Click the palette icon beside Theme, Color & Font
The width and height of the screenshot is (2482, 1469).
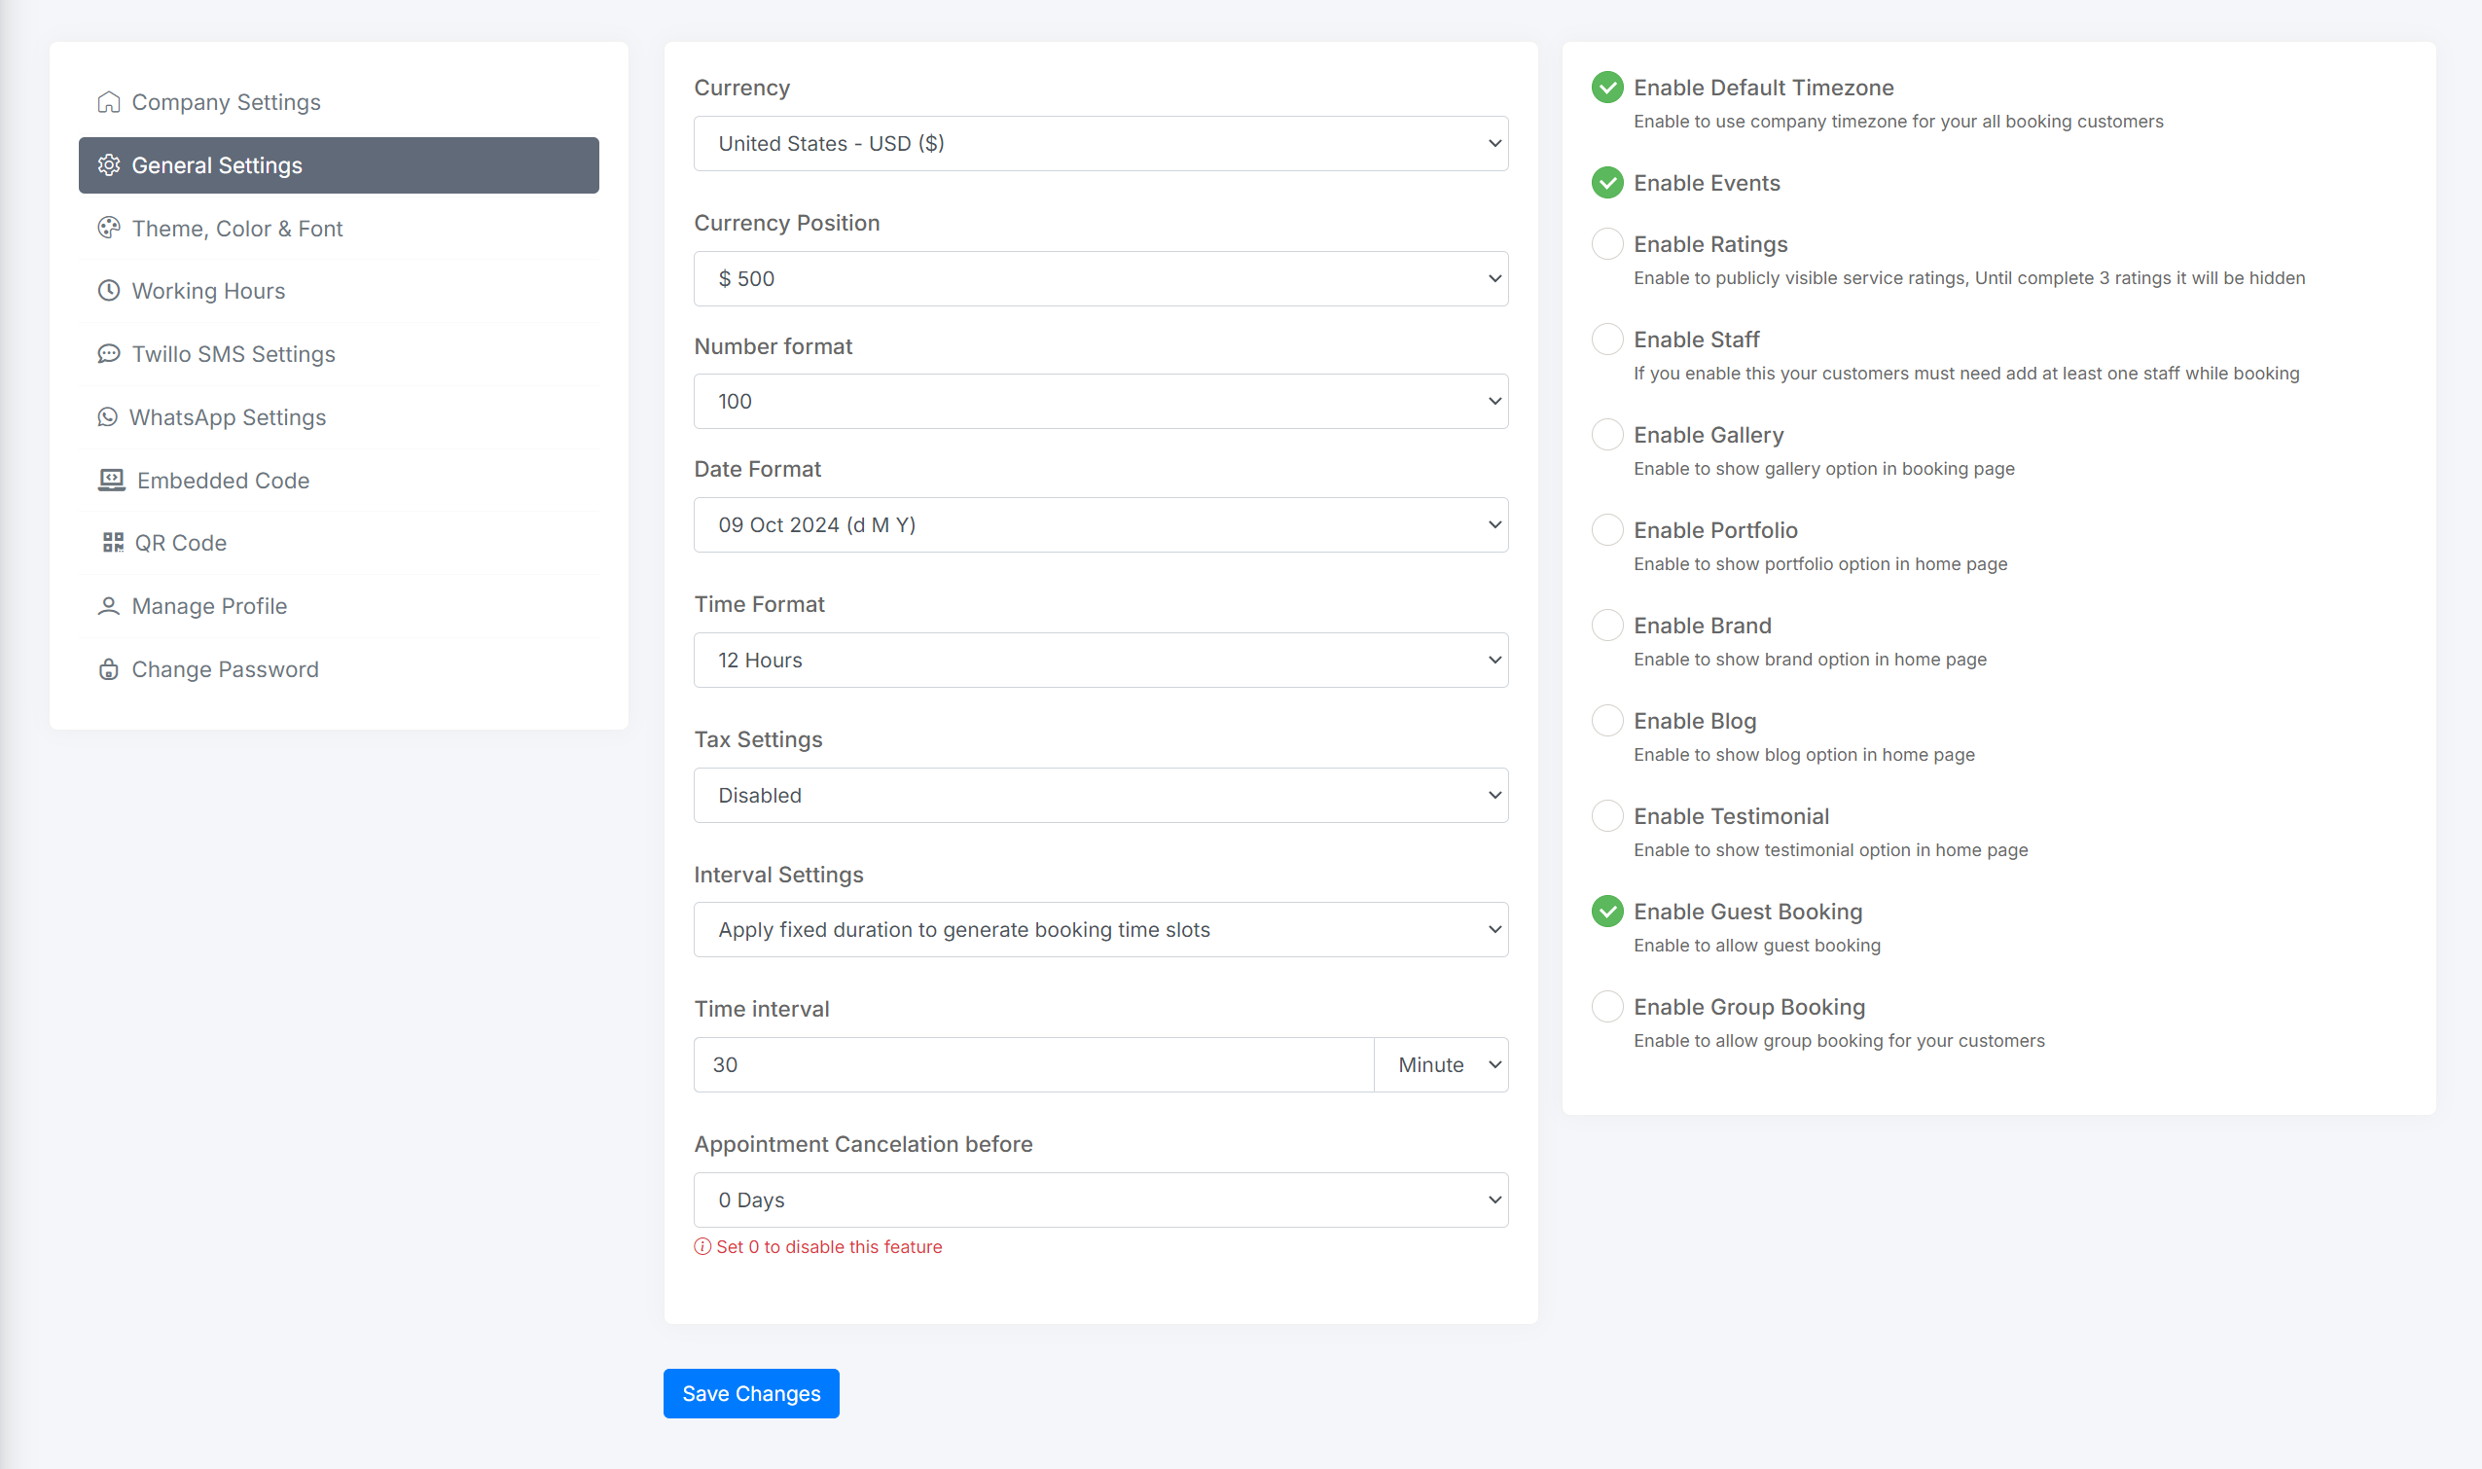click(x=109, y=228)
